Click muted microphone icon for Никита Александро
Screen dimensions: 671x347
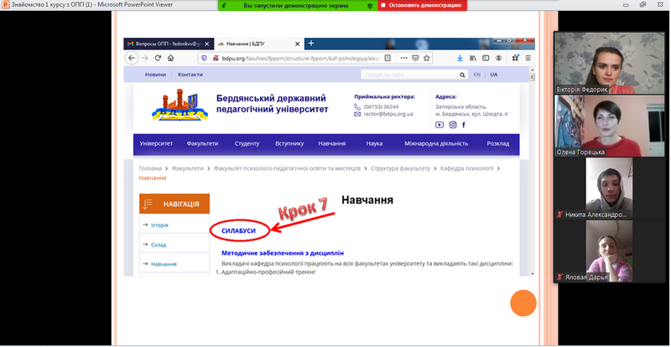(x=559, y=215)
